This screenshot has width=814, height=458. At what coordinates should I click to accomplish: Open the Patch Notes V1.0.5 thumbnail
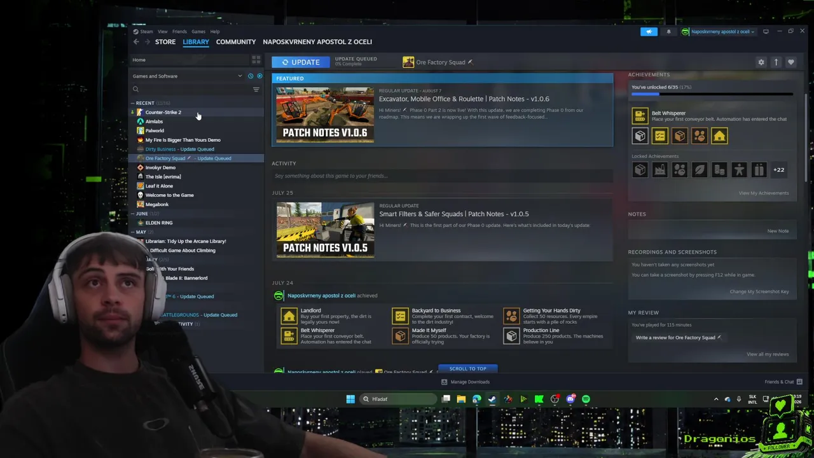[325, 230]
